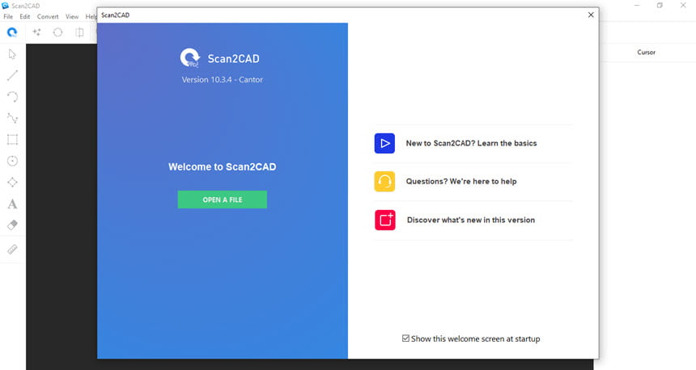Select the Arc drawing tool
Viewport: 696px width, 370px height.
point(12,97)
